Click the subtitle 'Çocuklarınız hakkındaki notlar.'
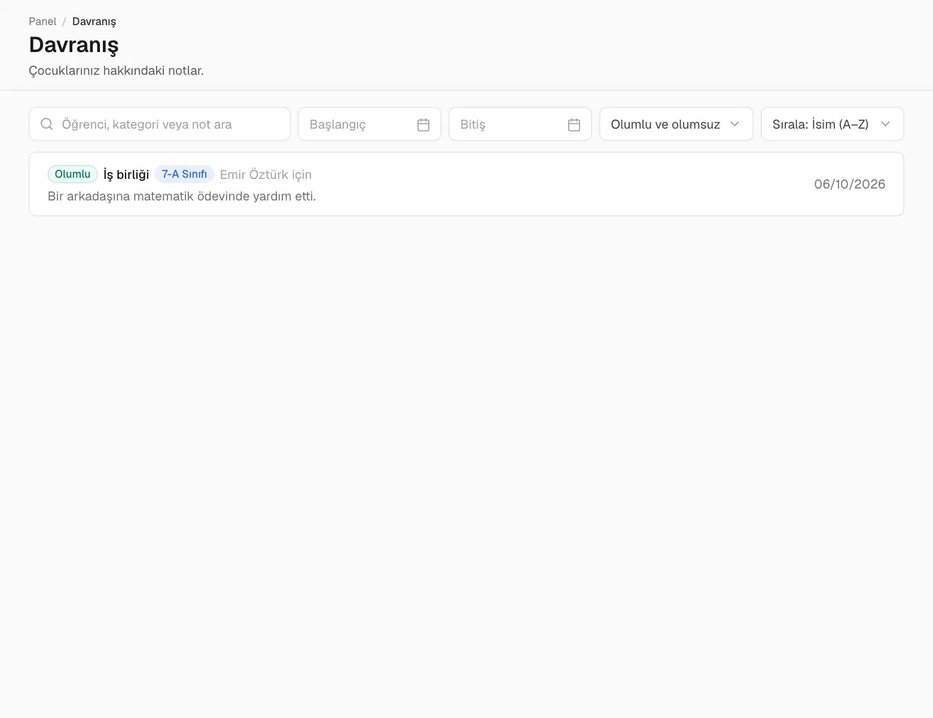The height and width of the screenshot is (718, 933). pos(116,71)
